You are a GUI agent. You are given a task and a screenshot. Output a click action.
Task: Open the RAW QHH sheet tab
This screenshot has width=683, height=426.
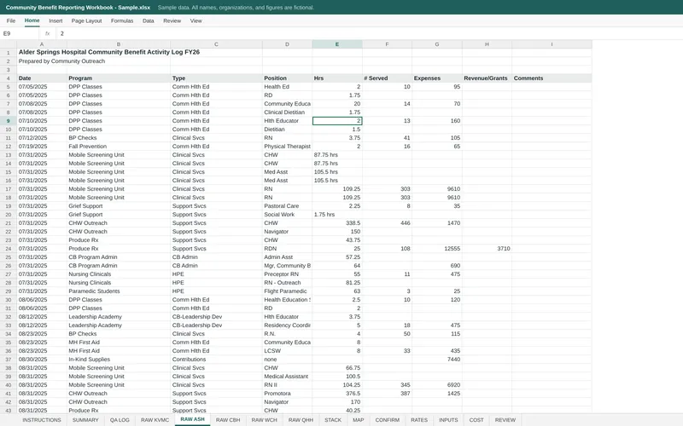tap(301, 420)
